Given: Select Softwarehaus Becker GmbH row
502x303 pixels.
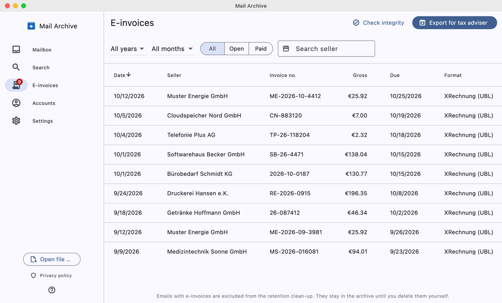Looking at the screenshot, I should click(x=303, y=155).
